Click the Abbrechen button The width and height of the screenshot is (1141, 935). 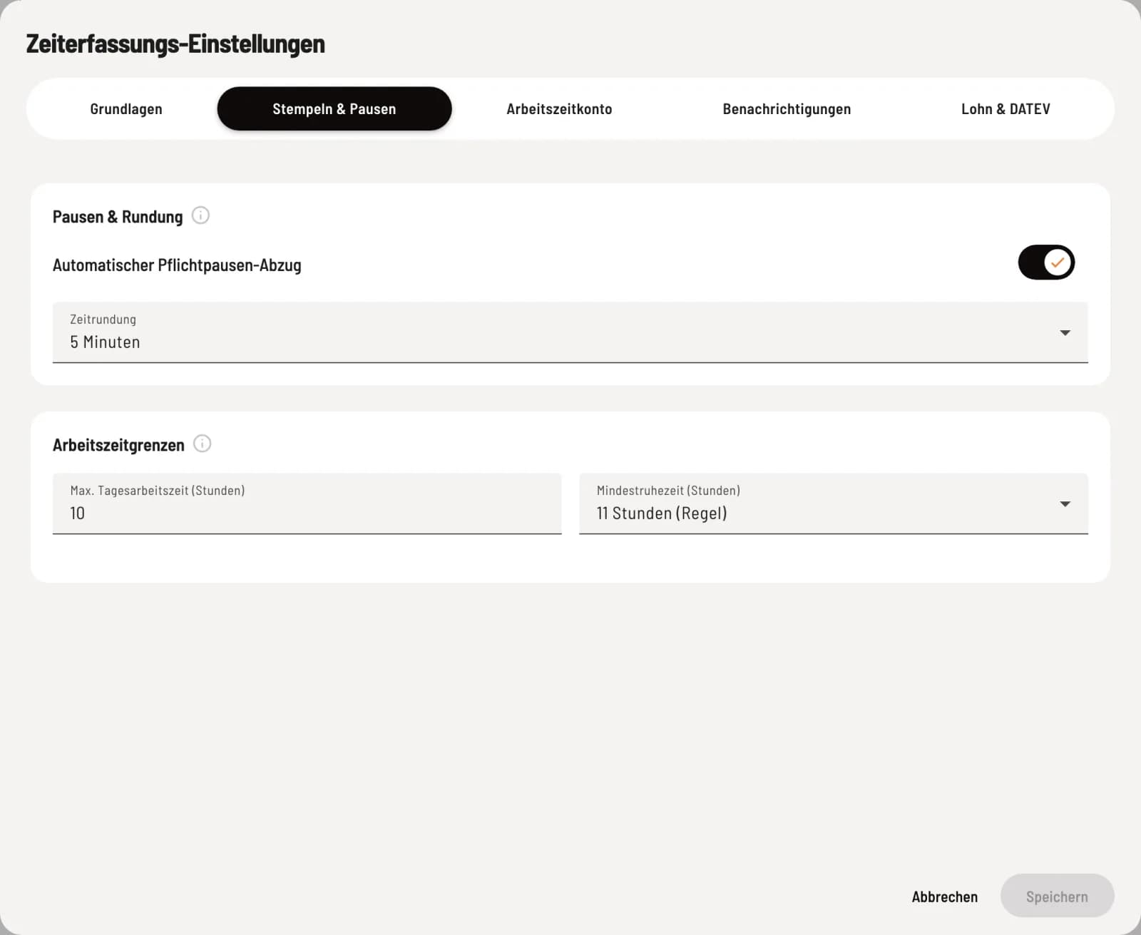(x=945, y=896)
